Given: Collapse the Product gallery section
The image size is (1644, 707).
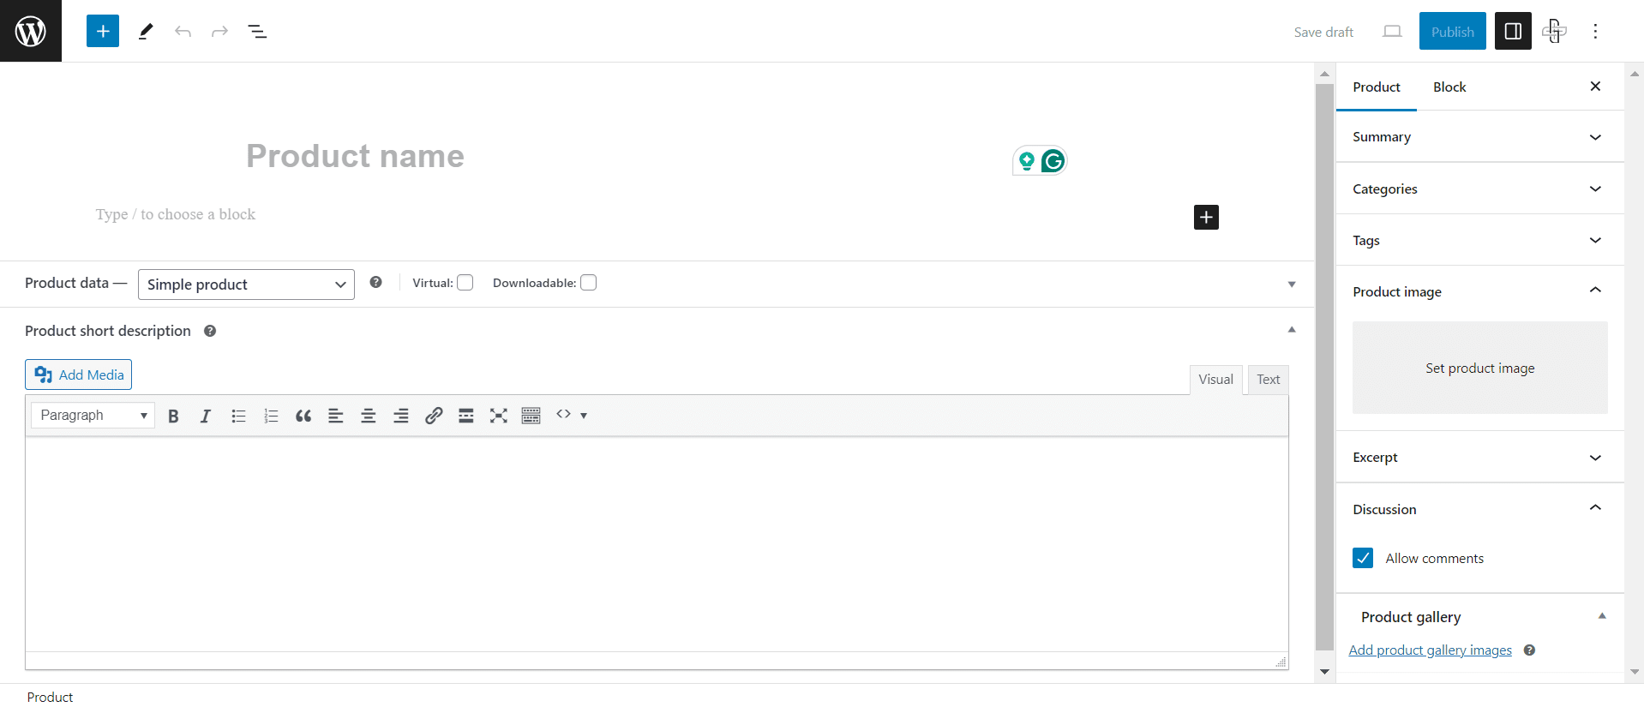Looking at the screenshot, I should pos(1602,616).
